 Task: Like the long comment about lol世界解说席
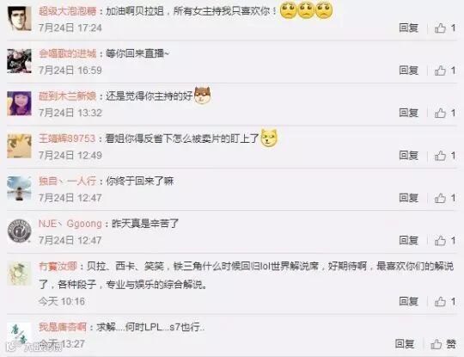[445, 302]
